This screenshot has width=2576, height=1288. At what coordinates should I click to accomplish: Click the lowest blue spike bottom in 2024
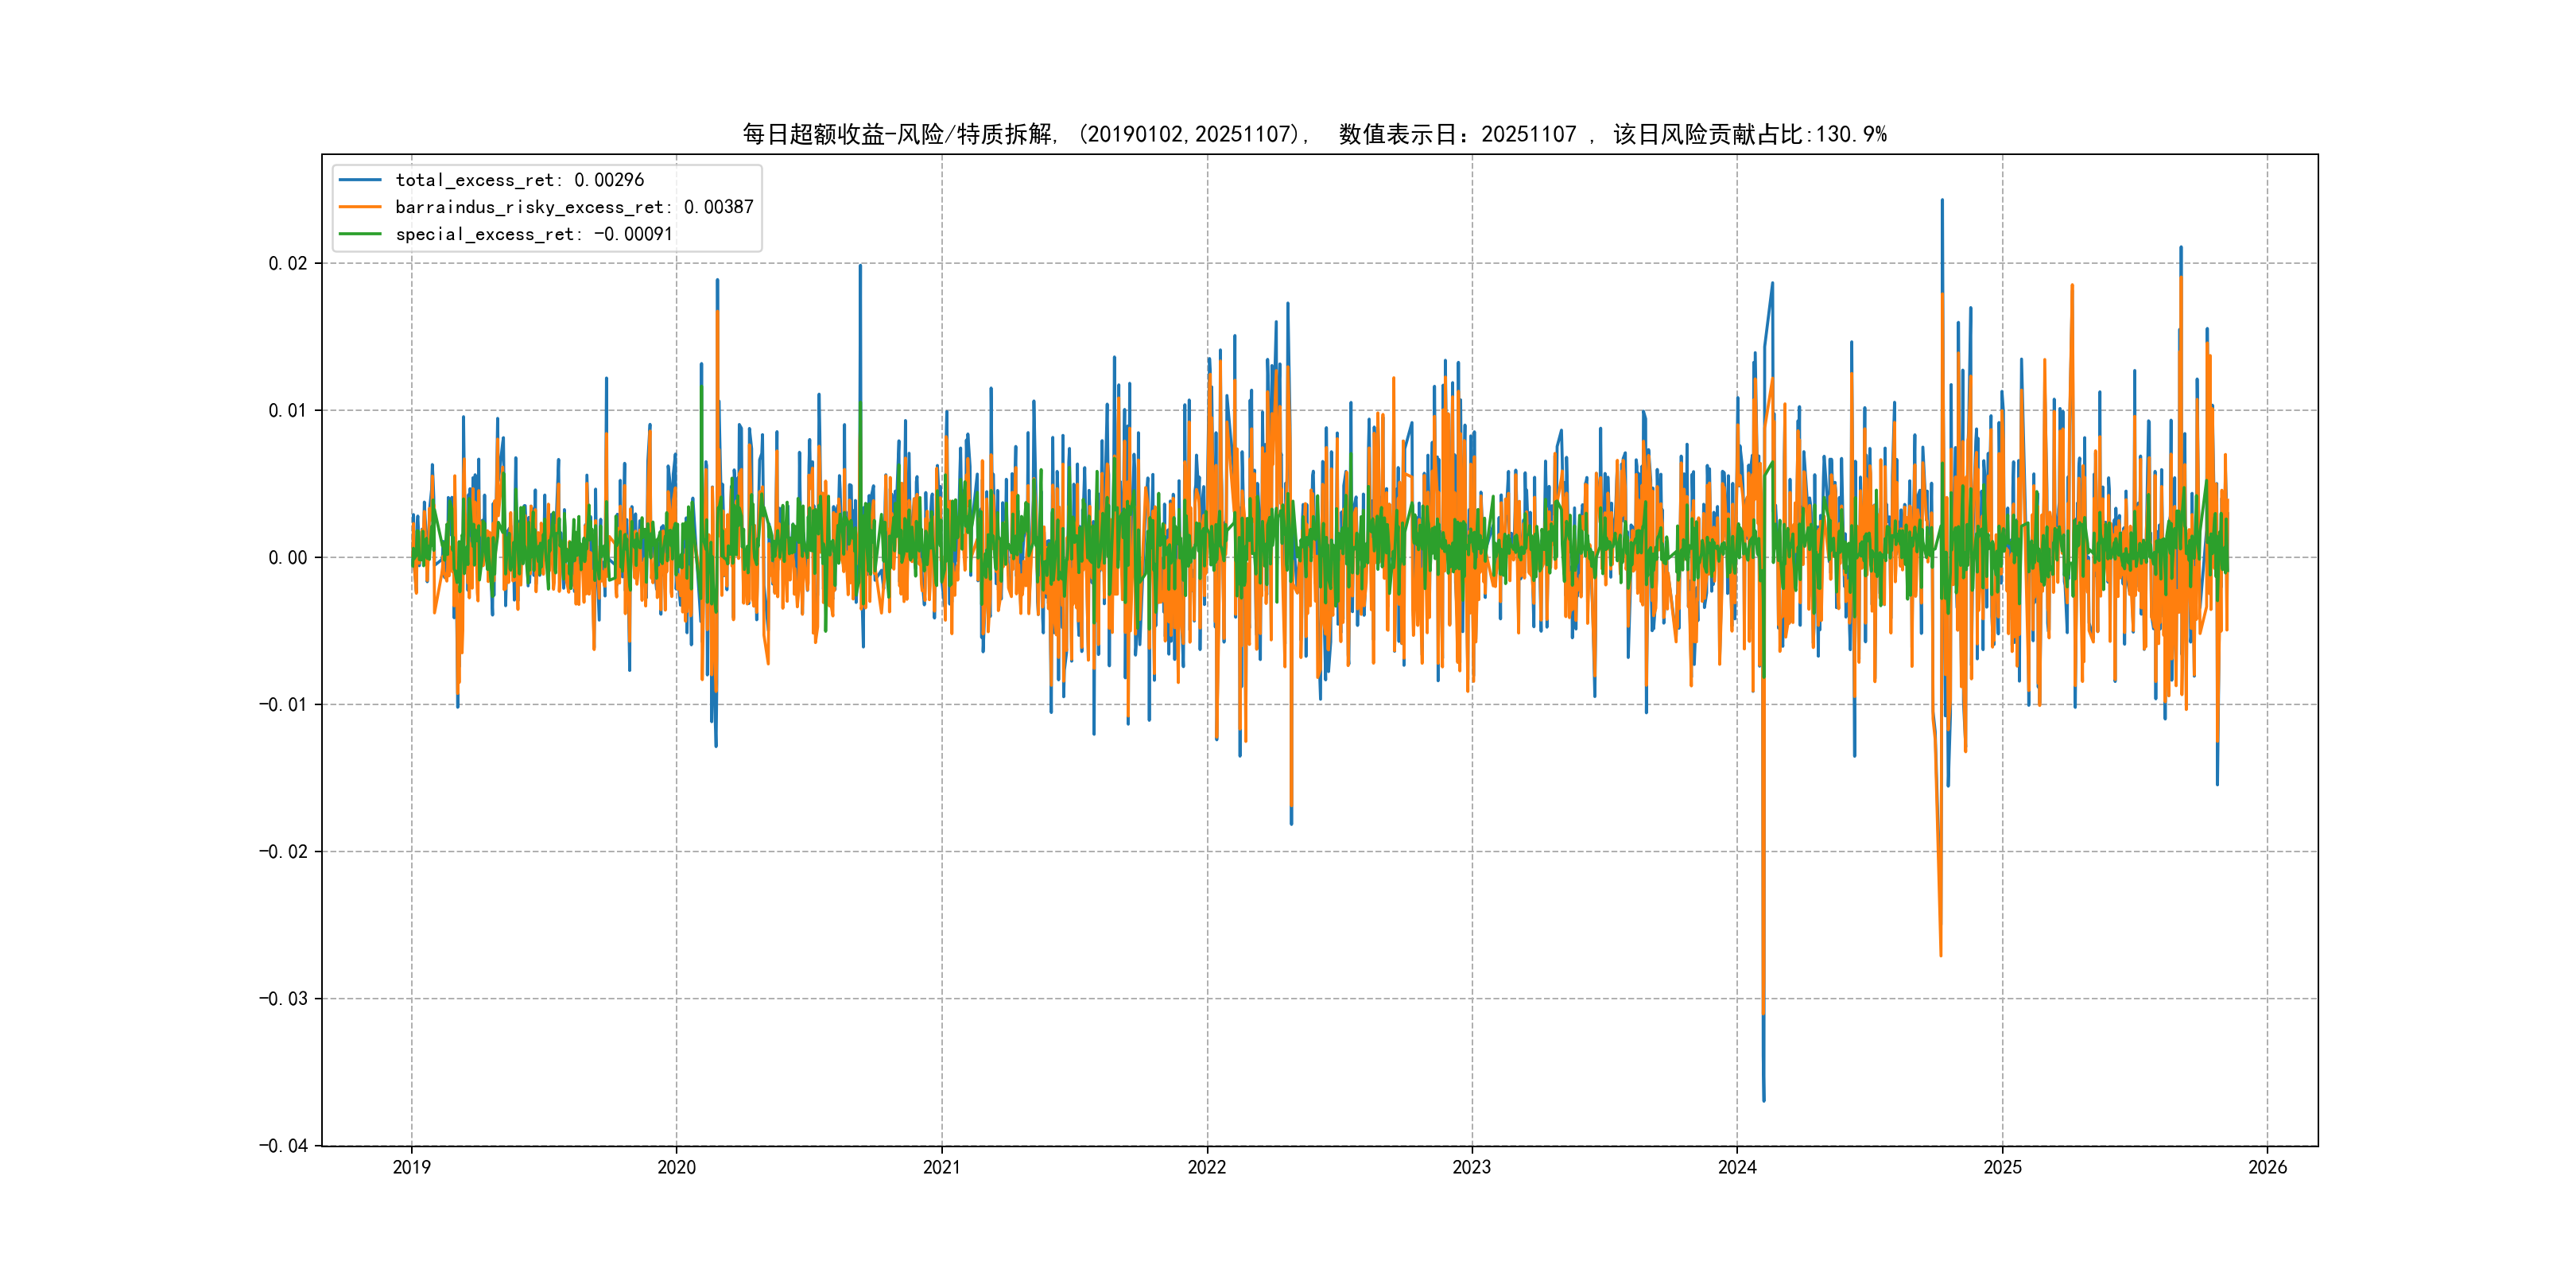click(x=1764, y=1100)
